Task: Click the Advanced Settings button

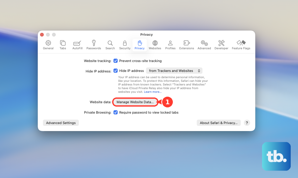Action: coord(61,123)
